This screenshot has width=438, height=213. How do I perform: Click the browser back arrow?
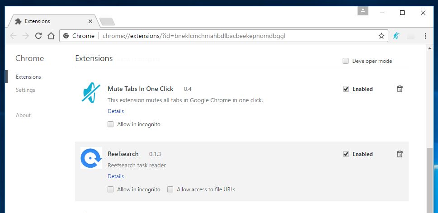[13, 36]
